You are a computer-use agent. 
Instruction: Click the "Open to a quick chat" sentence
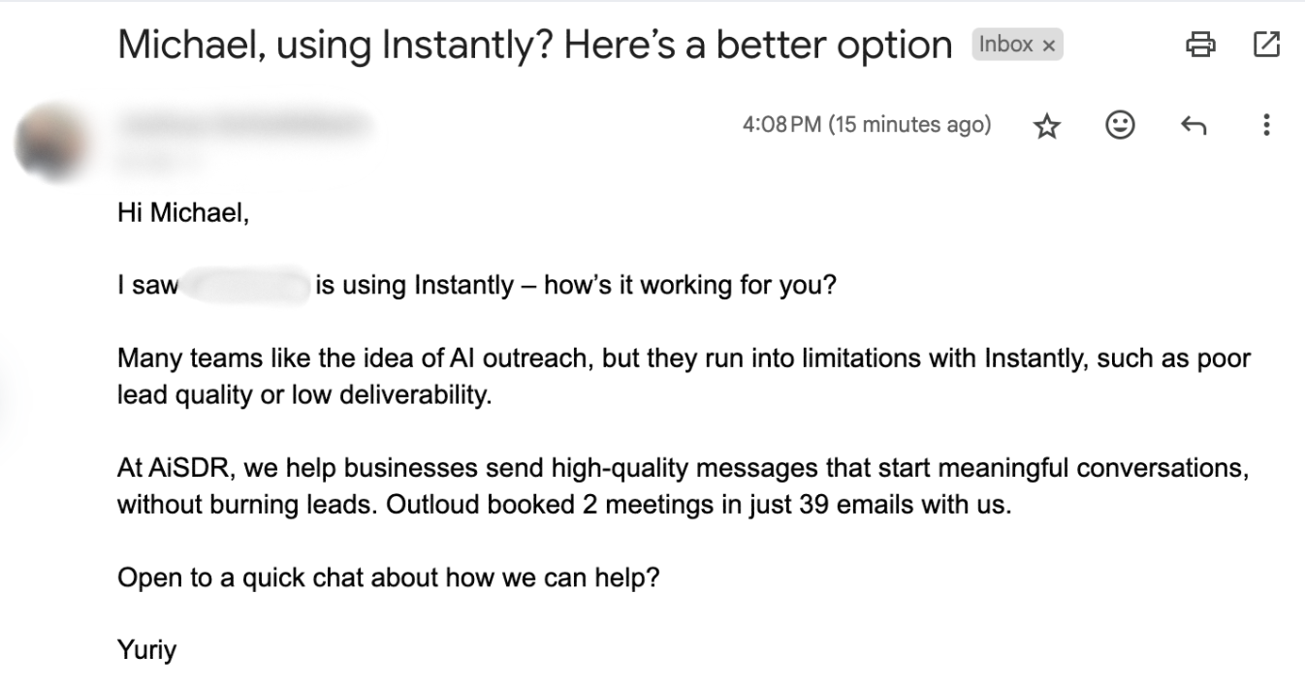388,578
